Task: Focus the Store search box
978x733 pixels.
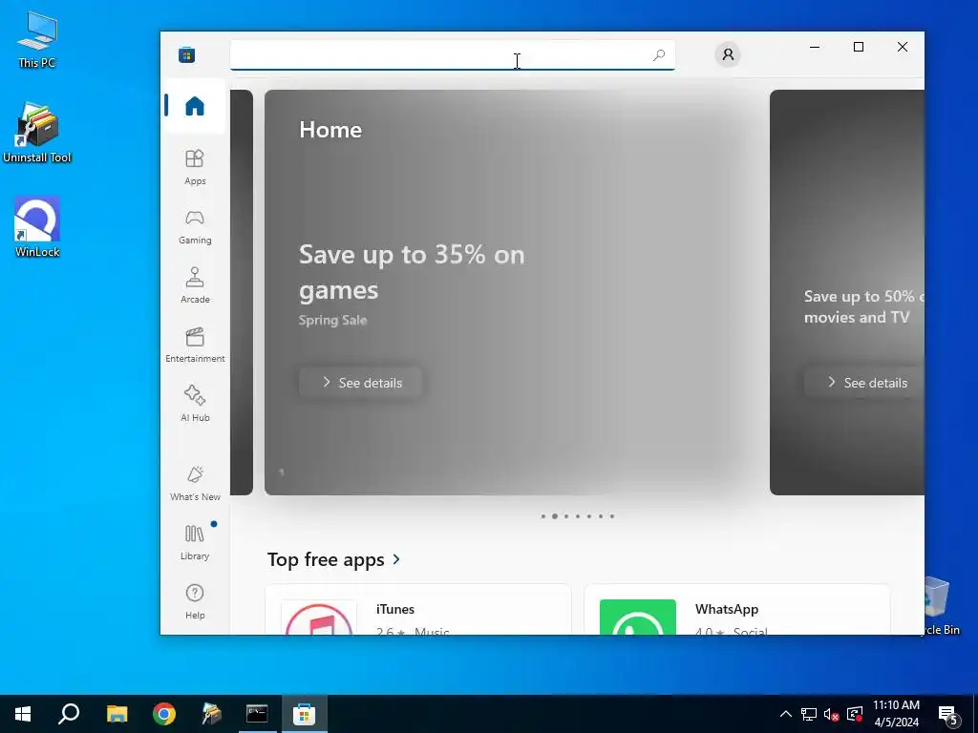Action: click(x=452, y=55)
